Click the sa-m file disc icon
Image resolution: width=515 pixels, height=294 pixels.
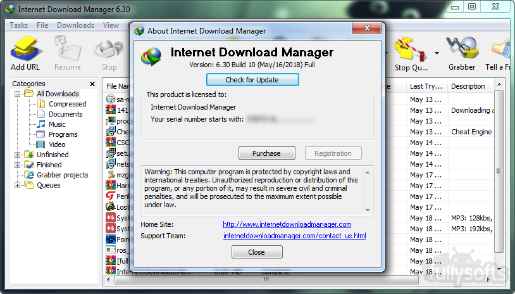(x=110, y=99)
